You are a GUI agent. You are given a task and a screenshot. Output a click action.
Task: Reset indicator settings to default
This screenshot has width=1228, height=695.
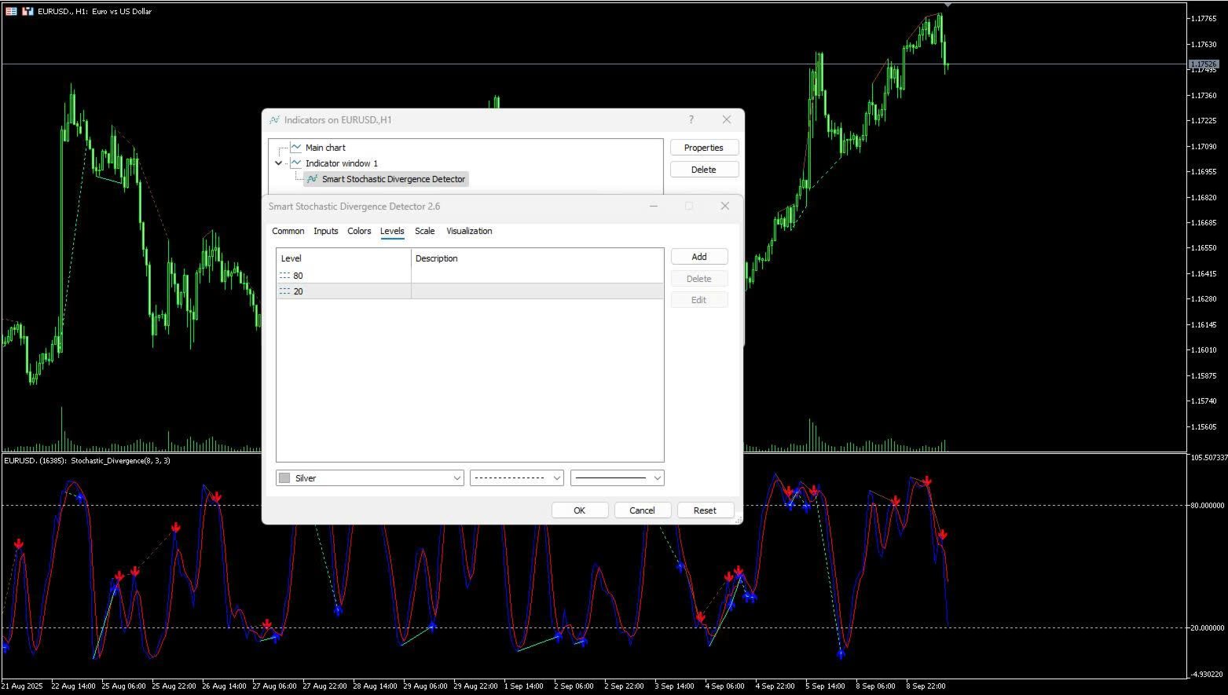pyautogui.click(x=705, y=510)
